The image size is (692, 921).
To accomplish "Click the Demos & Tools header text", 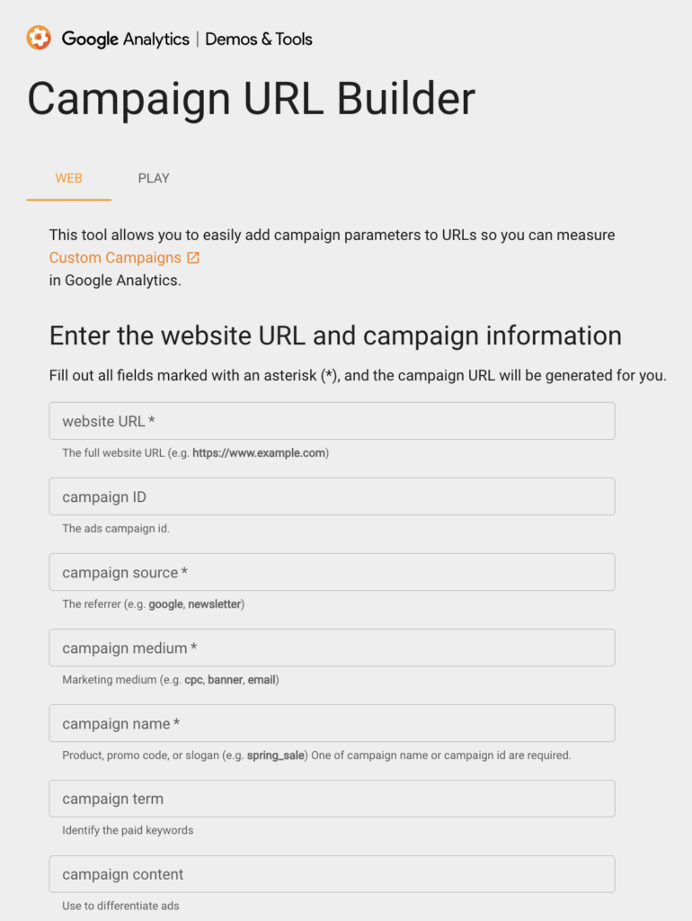I will click(x=259, y=40).
